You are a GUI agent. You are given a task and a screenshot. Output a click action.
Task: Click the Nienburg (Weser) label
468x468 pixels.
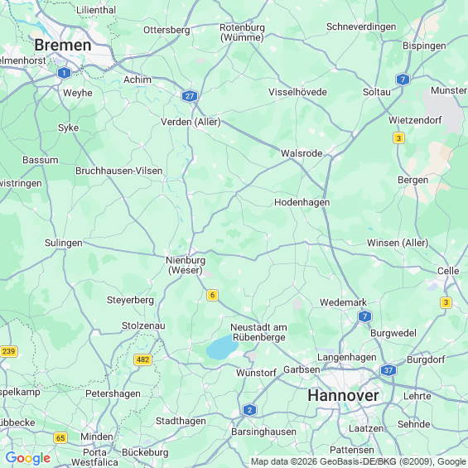(186, 265)
